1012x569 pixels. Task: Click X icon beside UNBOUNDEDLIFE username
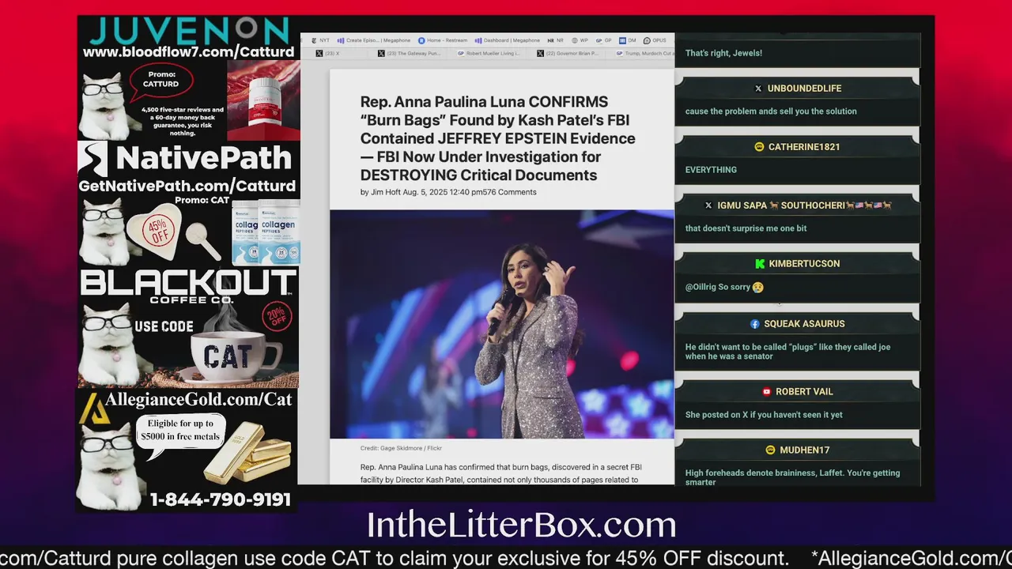[x=758, y=89]
